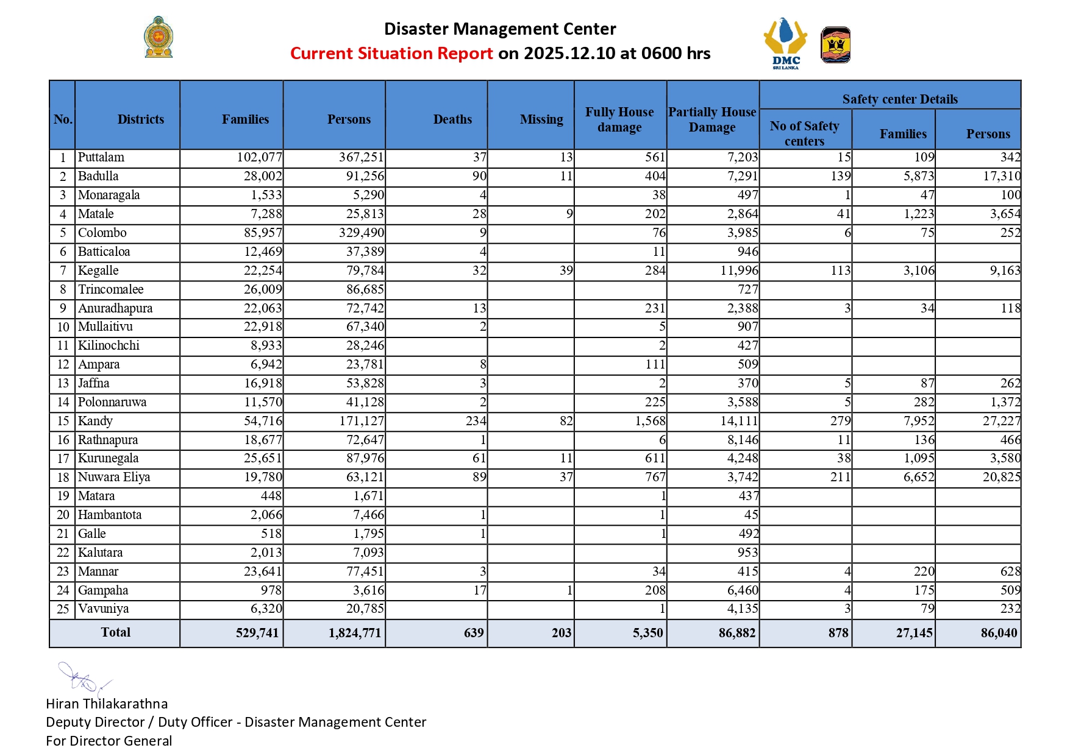Click the Sri Lanka government emblem
This screenshot has height=756, width=1070.
click(x=159, y=38)
